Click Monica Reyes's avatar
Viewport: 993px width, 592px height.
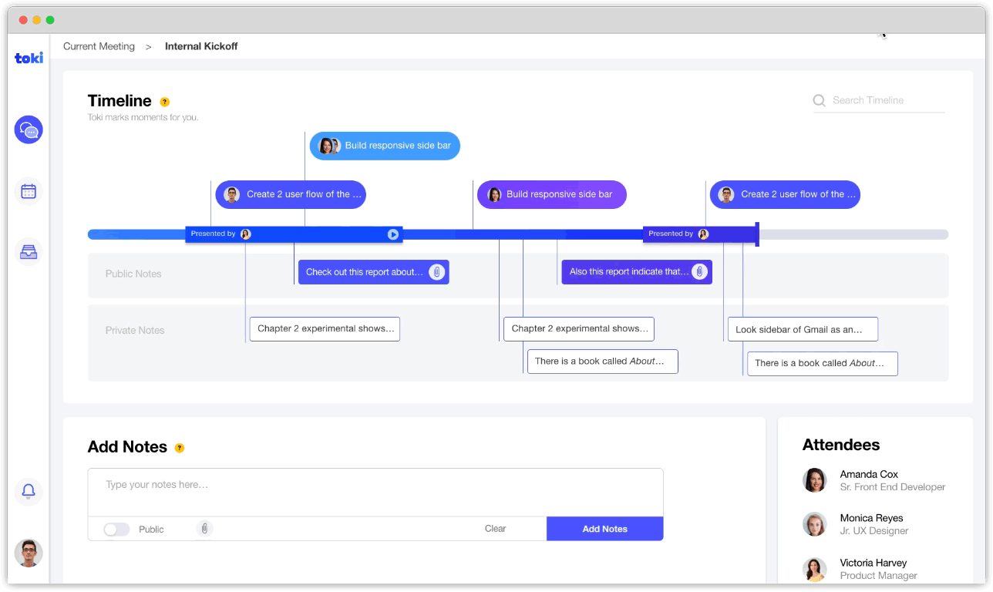click(815, 524)
